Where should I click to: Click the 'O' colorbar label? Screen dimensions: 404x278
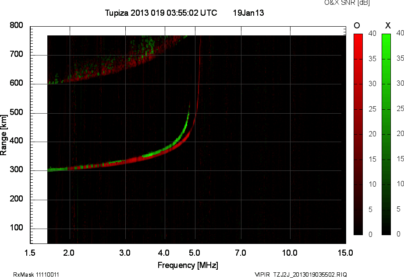(x=357, y=25)
